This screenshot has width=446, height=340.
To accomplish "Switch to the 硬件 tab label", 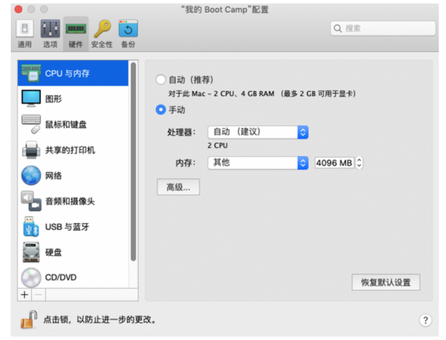I will (76, 44).
